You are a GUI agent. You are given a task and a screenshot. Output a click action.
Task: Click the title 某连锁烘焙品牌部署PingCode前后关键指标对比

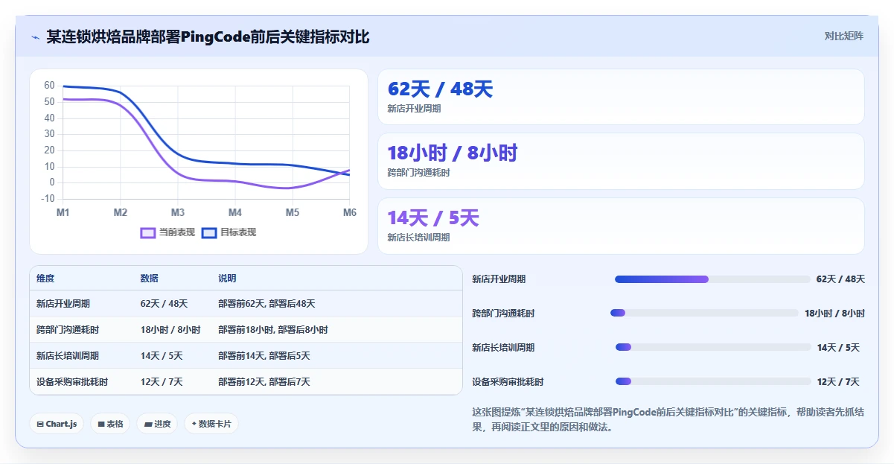click(208, 37)
